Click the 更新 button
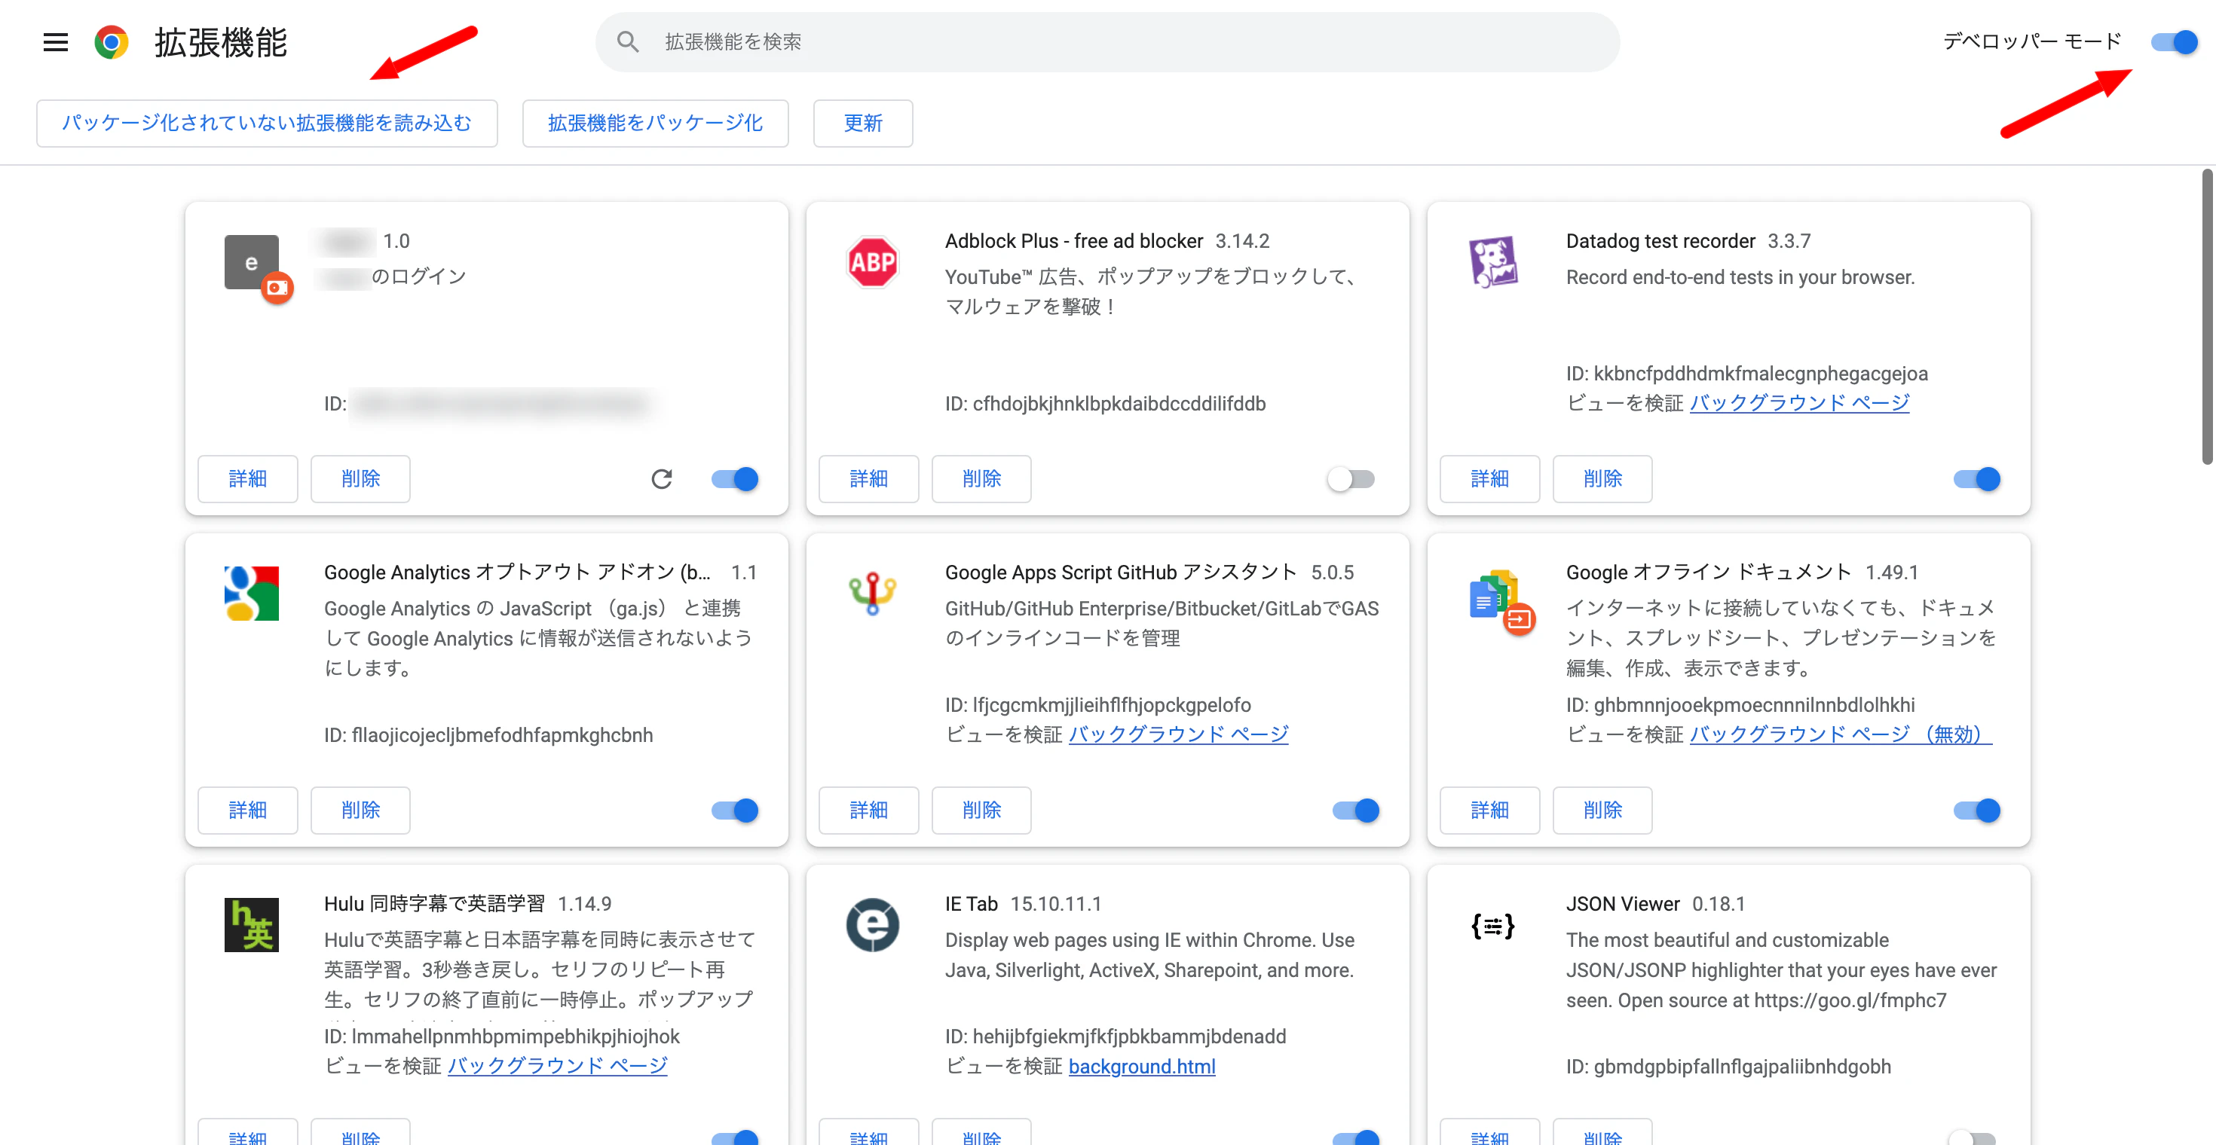The image size is (2216, 1145). tap(863, 123)
